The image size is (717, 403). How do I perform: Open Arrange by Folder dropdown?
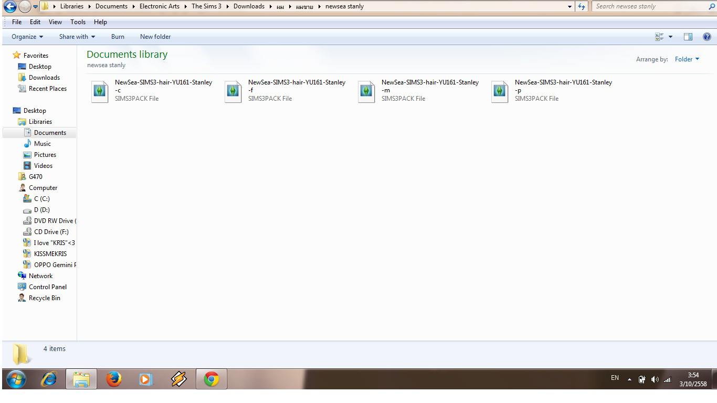coord(687,59)
